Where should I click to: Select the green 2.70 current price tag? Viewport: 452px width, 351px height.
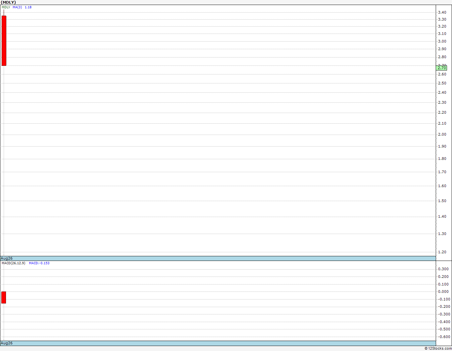coord(441,68)
